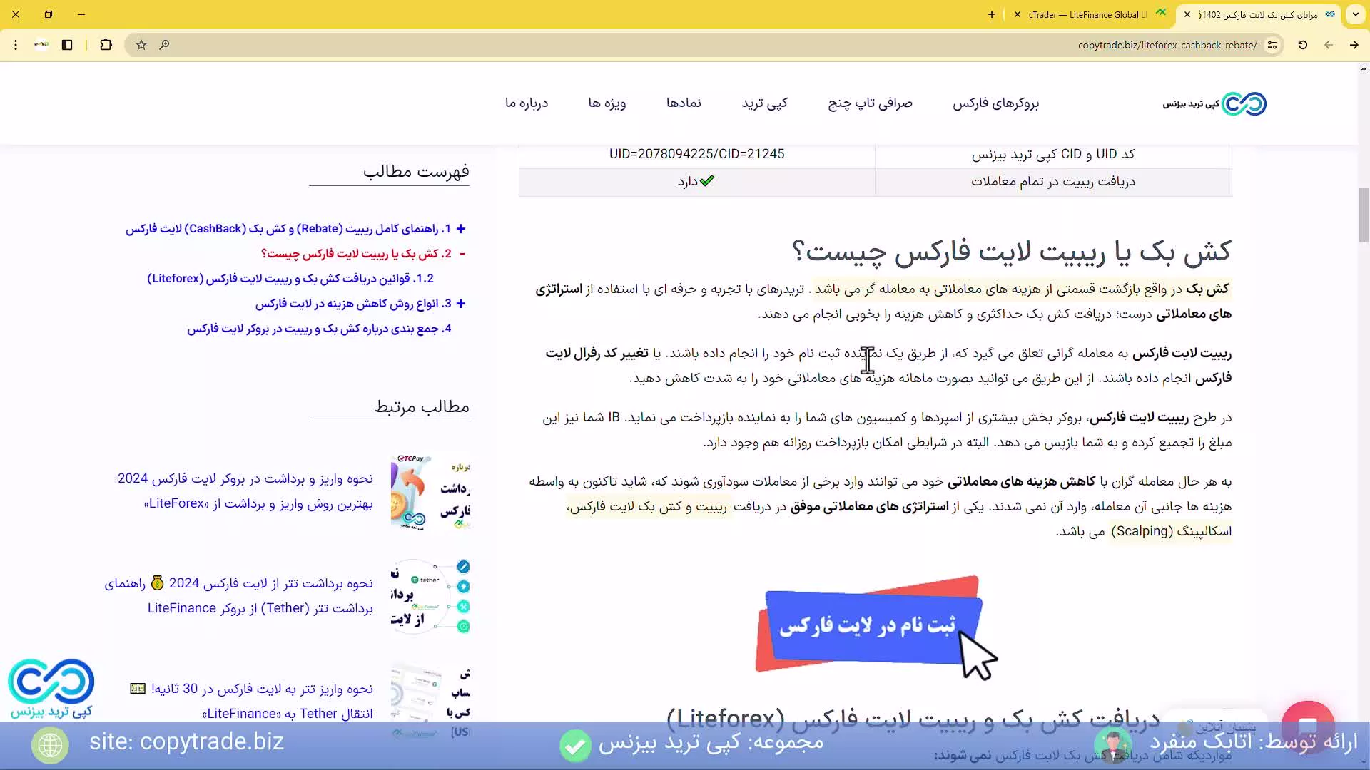This screenshot has width=1370, height=770.
Task: Open the extensions puzzle icon
Action: 106,45
